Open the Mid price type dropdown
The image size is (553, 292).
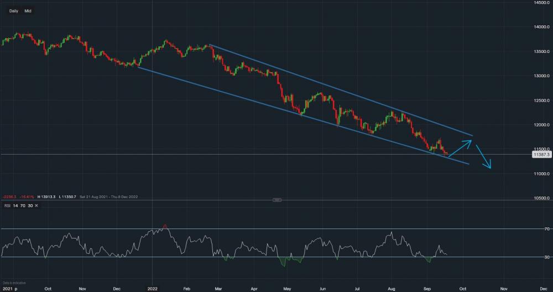[28, 11]
